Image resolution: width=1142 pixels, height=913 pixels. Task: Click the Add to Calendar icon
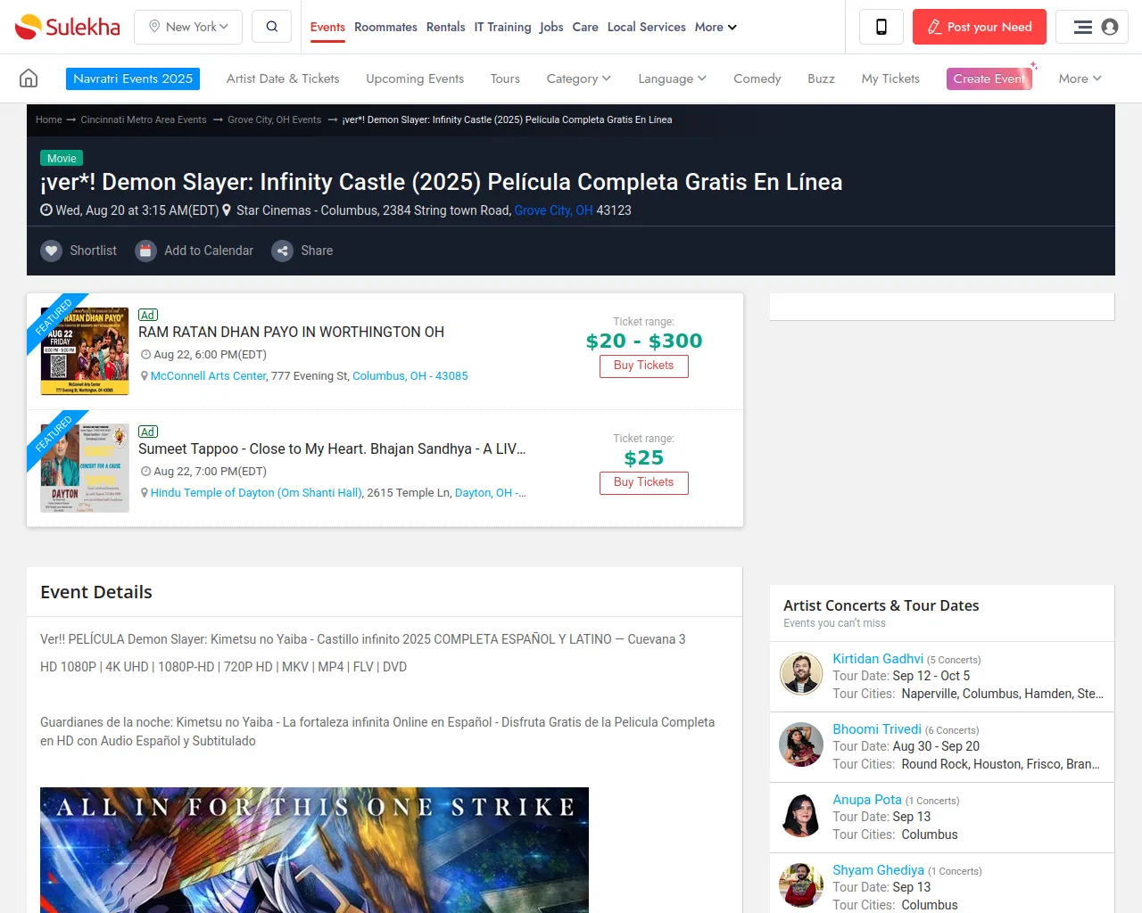coord(145,251)
